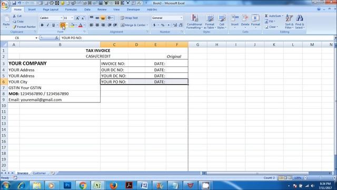This screenshot has height=190, width=337.
Task: Toggle Wrap Text
Action: [129, 18]
